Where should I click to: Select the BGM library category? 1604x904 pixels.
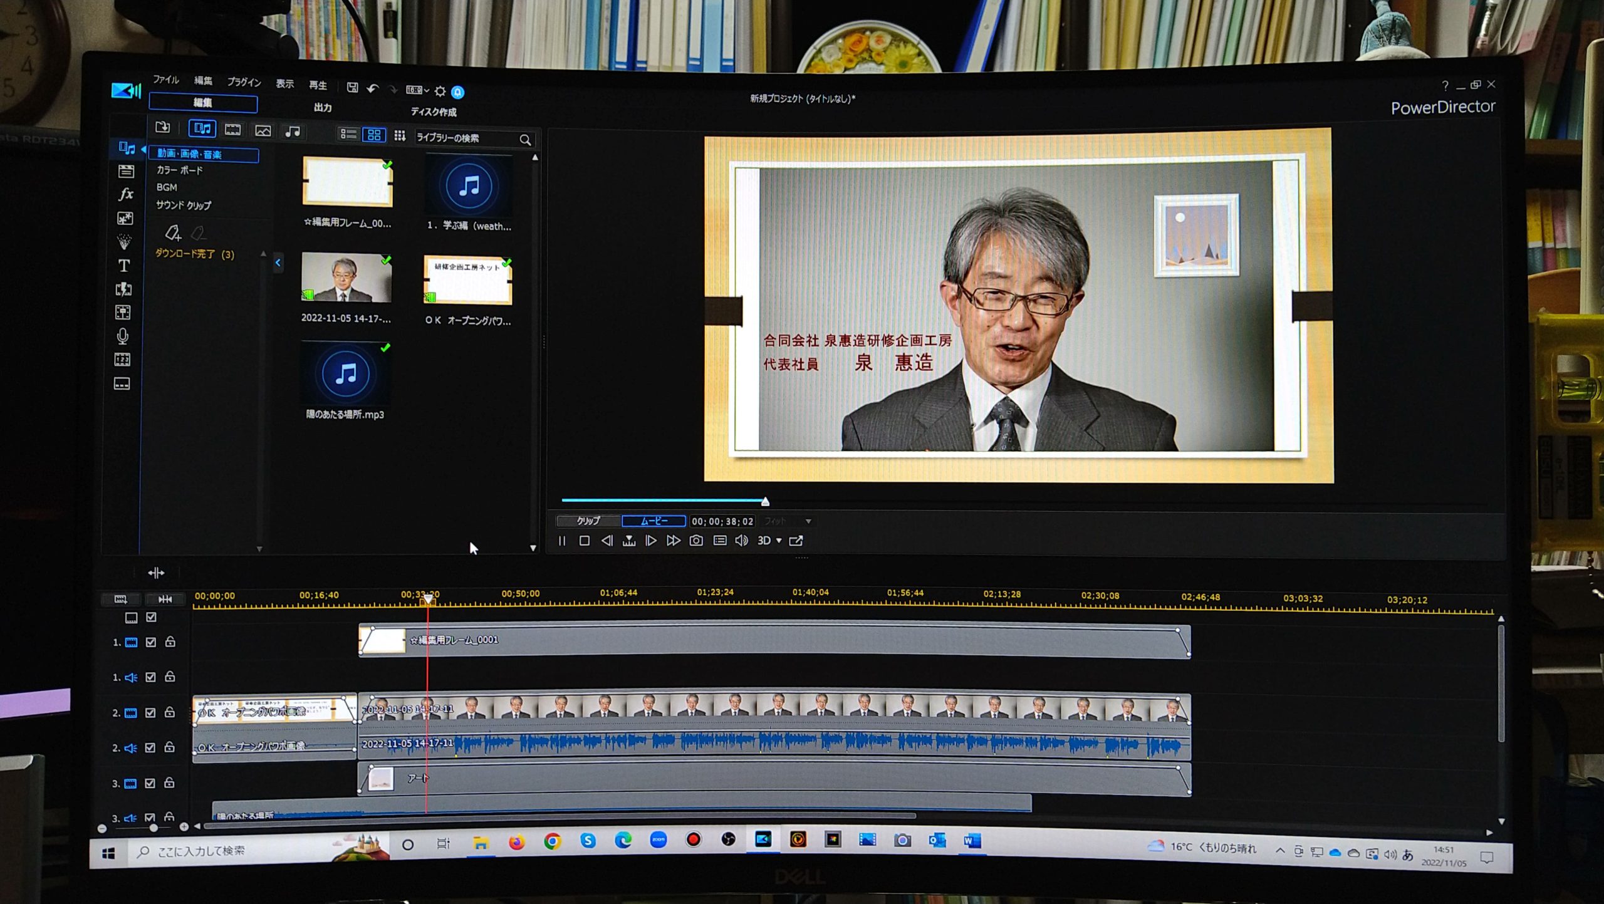[167, 187]
